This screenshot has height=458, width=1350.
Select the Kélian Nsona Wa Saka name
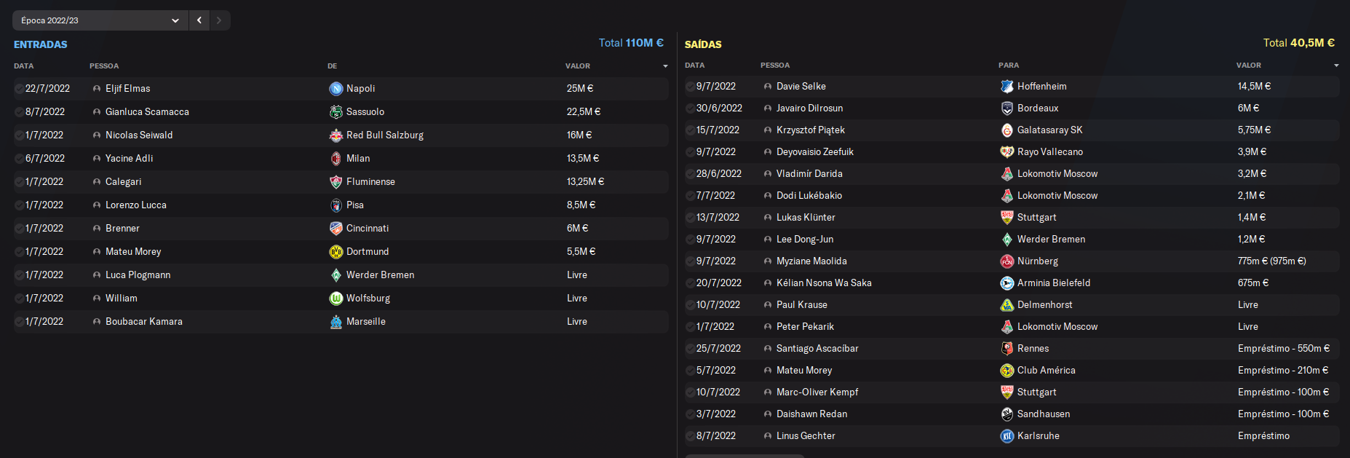(x=824, y=283)
